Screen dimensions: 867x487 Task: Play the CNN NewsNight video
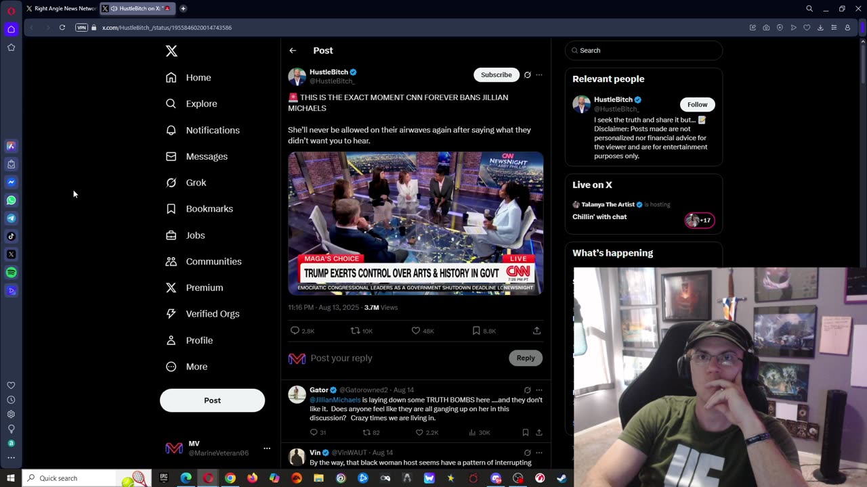(x=416, y=223)
